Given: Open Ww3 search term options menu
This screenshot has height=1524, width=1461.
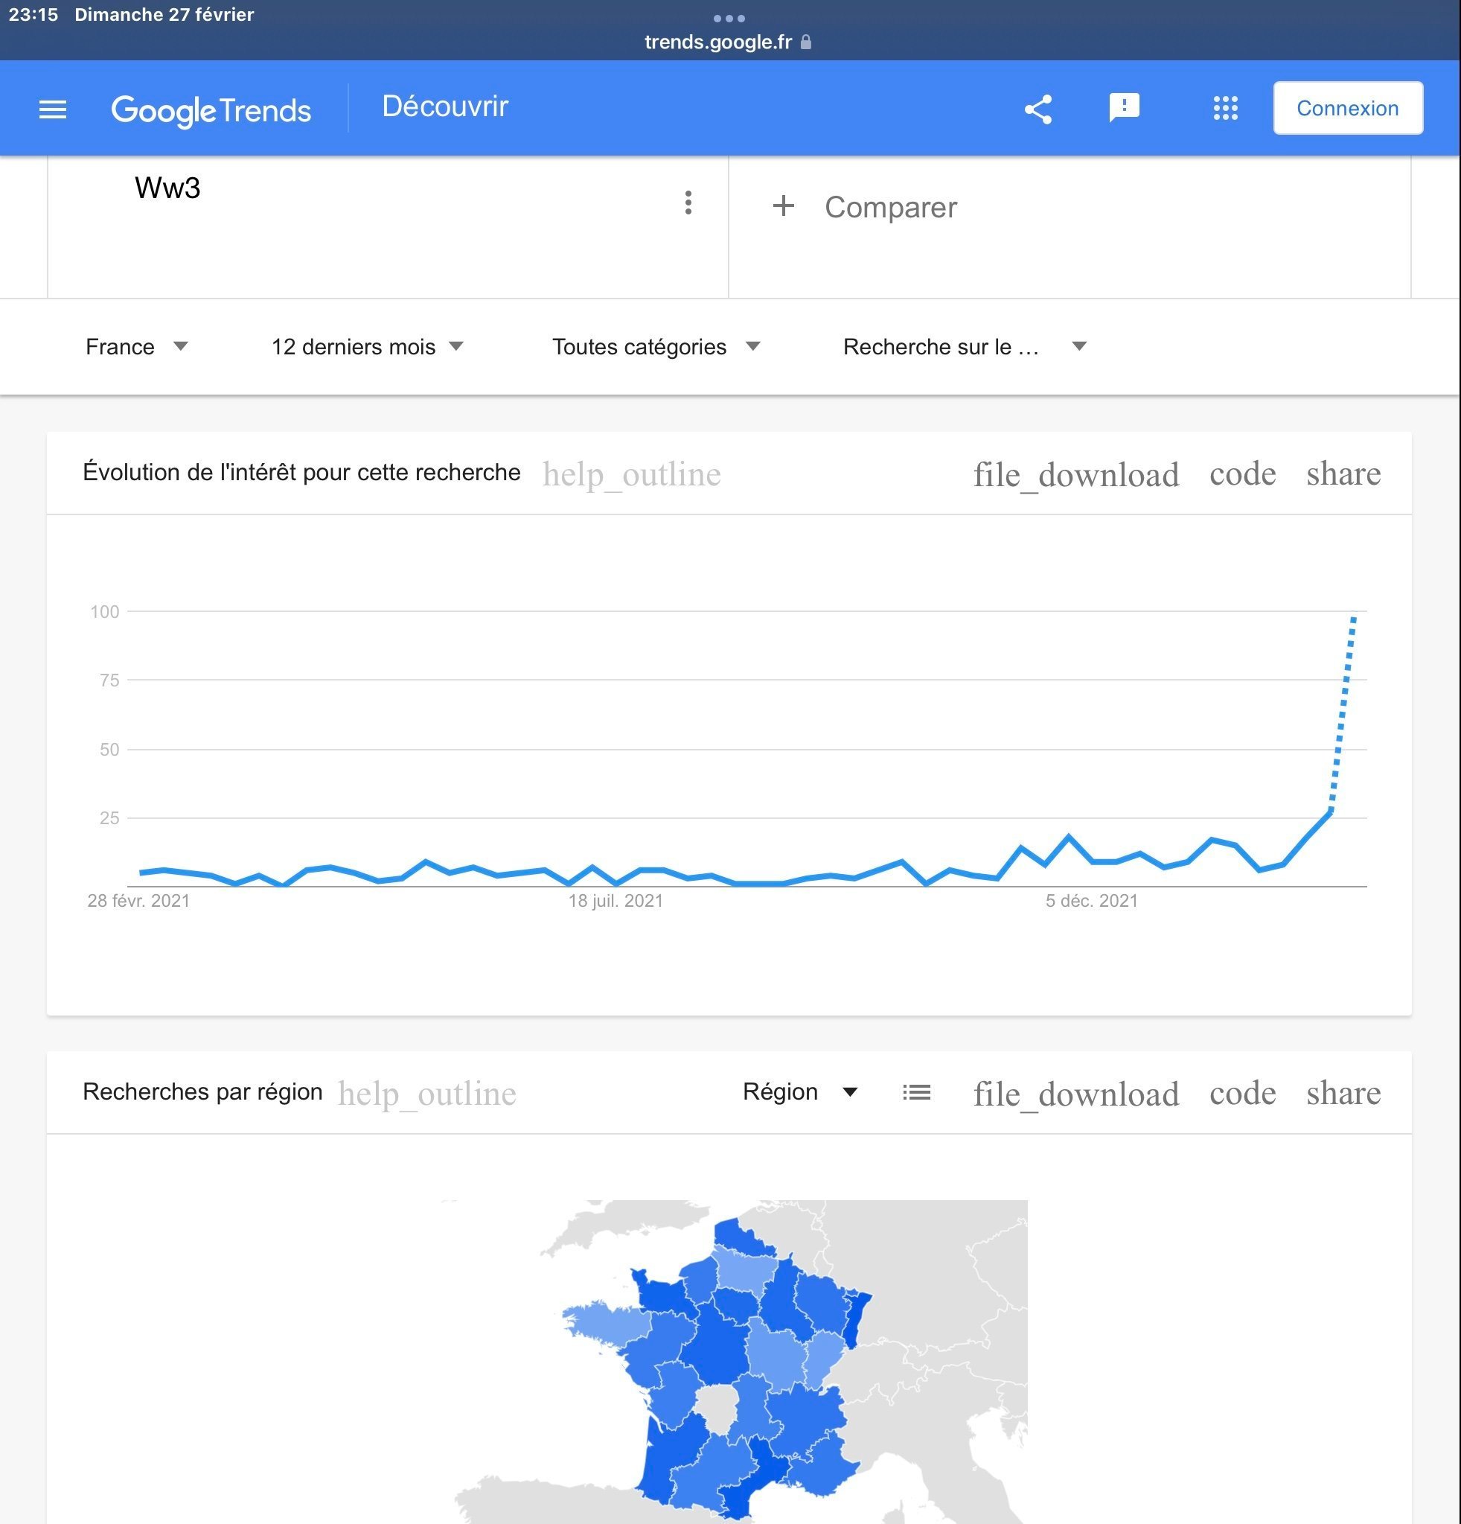Looking at the screenshot, I should (x=688, y=203).
